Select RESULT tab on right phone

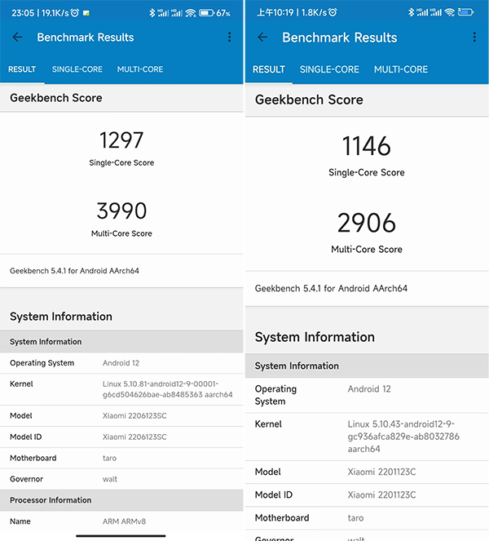tap(268, 69)
